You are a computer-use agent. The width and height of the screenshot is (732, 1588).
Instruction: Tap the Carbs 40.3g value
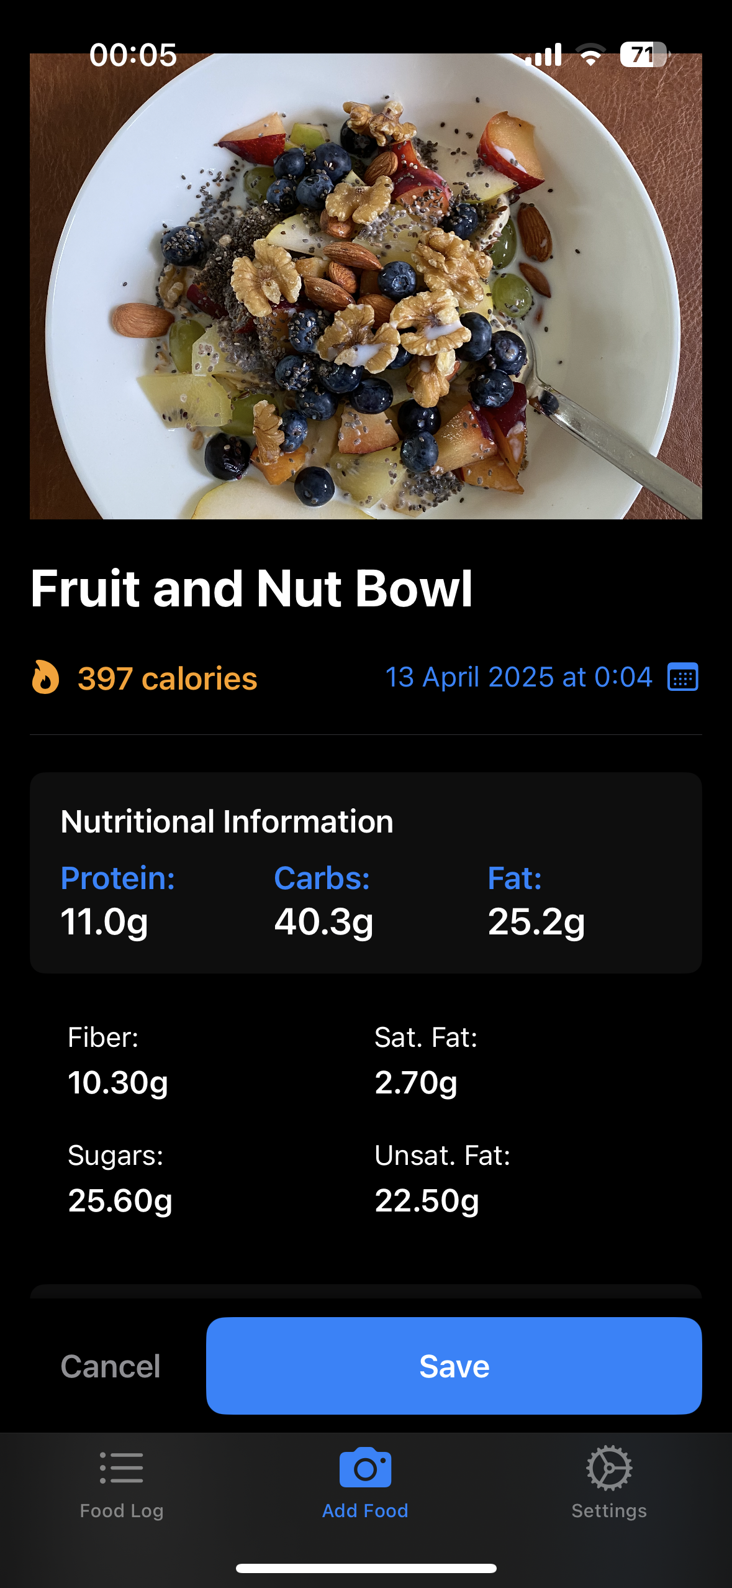tap(323, 921)
